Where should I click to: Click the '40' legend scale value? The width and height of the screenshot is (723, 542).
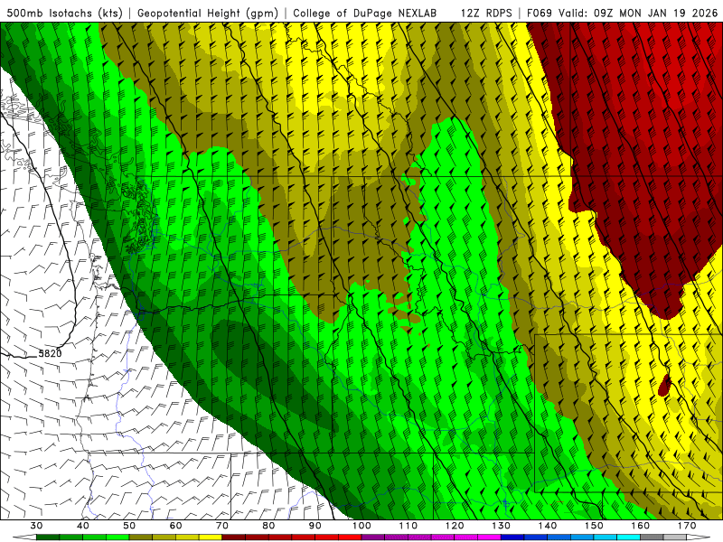click(83, 526)
